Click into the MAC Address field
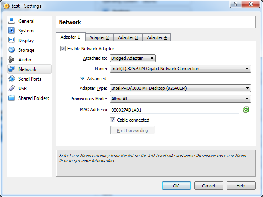This screenshot has height=197, width=263. 175,110
